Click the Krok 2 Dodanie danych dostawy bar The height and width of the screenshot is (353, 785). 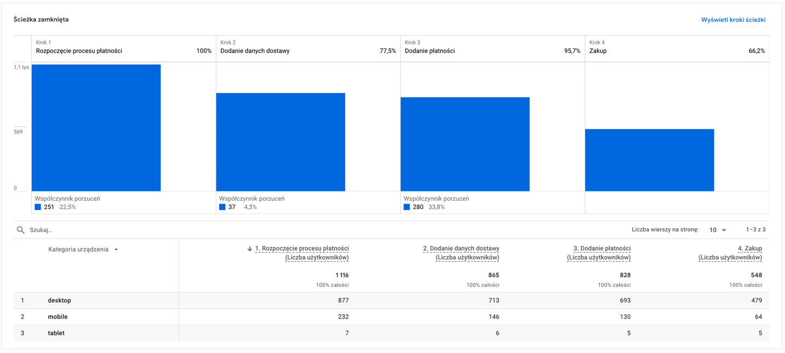[280, 142]
